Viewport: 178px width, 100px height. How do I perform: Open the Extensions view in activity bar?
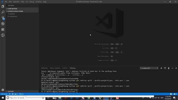pos(3,29)
